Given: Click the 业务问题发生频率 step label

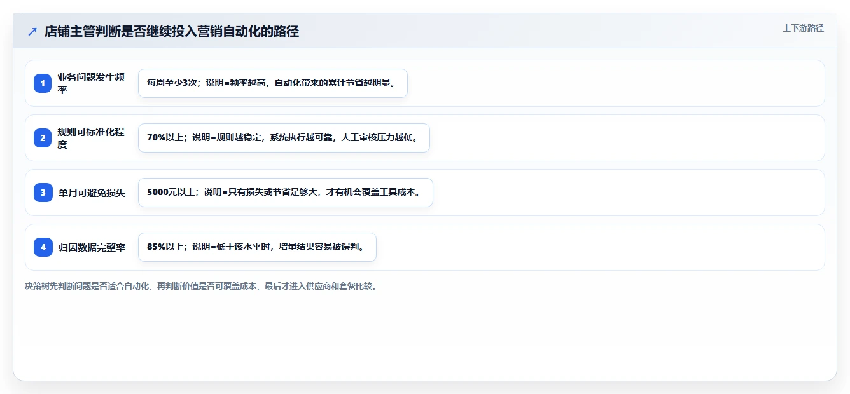Looking at the screenshot, I should coord(91,83).
